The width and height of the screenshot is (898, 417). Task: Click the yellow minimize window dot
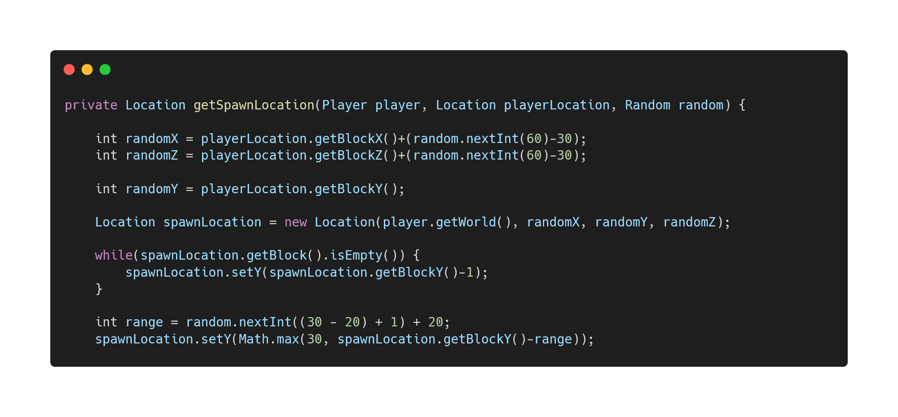pos(87,69)
